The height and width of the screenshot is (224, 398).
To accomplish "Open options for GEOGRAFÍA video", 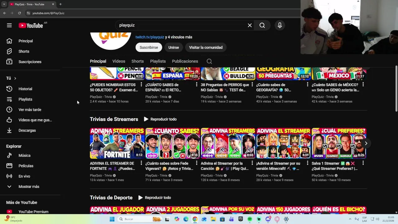I will click(308, 85).
